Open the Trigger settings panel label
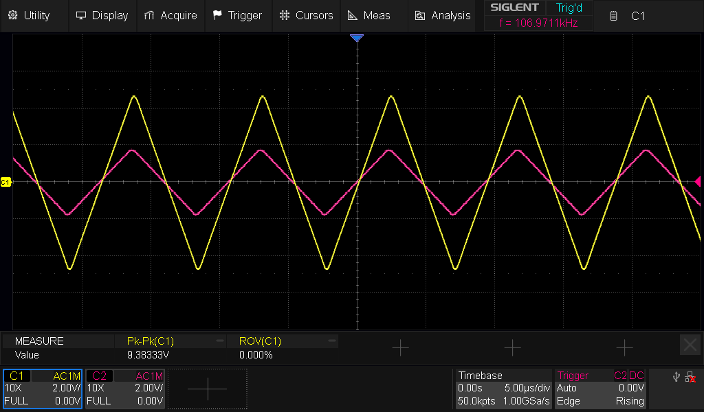Image resolution: width=704 pixels, height=412 pixels. pos(573,376)
